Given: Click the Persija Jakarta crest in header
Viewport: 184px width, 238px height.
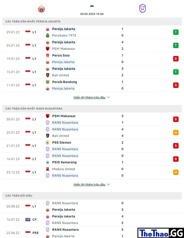Looking at the screenshot, I should click(41, 8).
